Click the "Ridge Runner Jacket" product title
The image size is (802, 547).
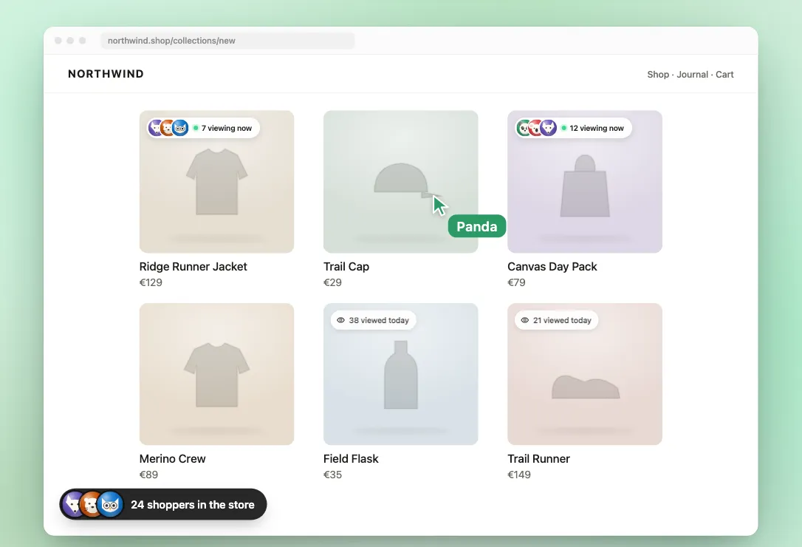193,266
